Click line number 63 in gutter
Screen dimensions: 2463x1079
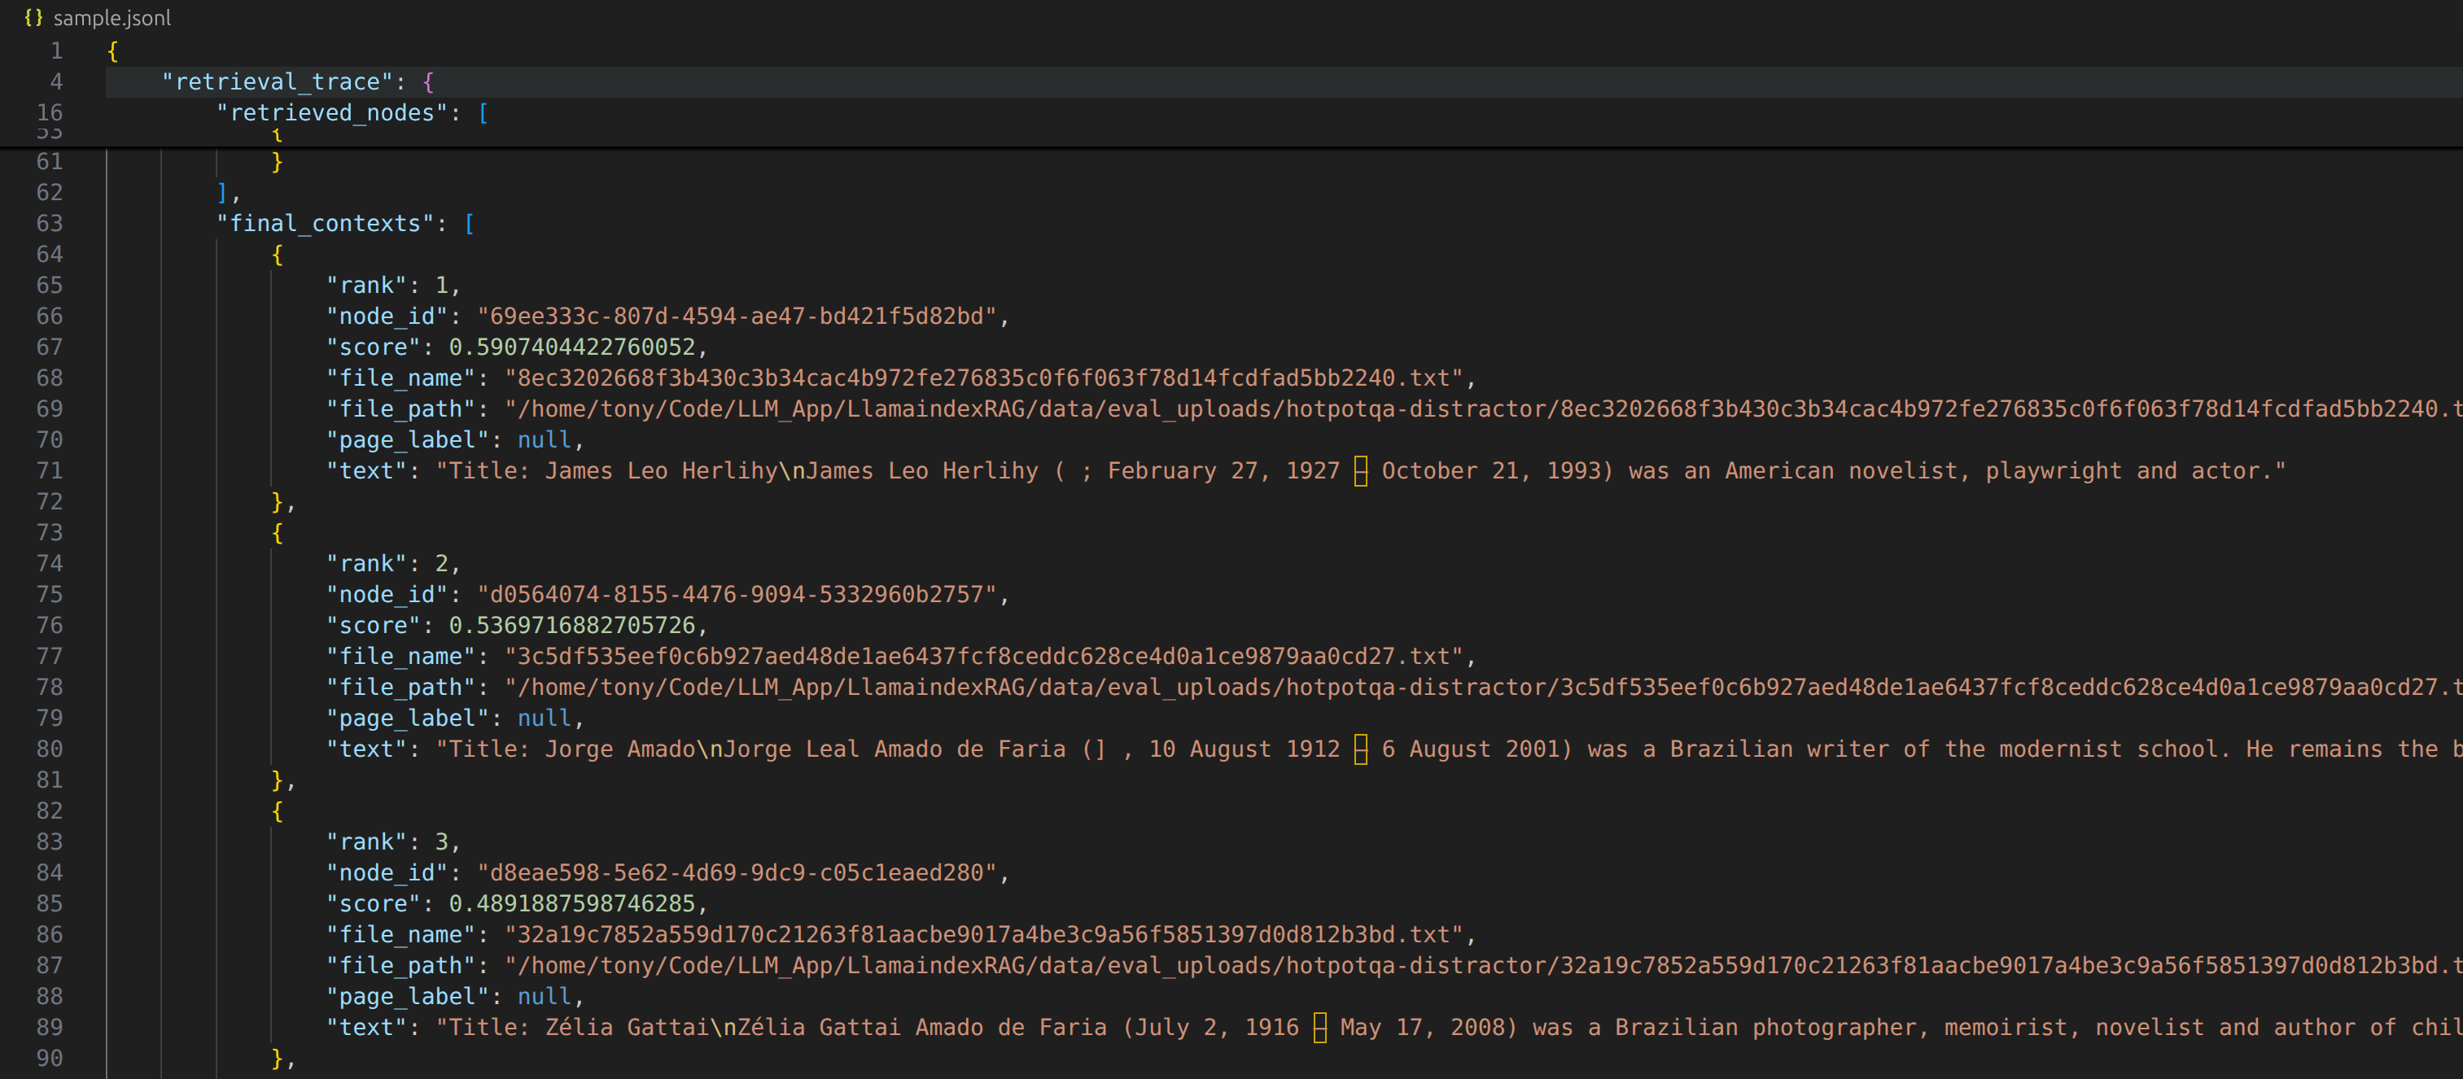tap(50, 224)
